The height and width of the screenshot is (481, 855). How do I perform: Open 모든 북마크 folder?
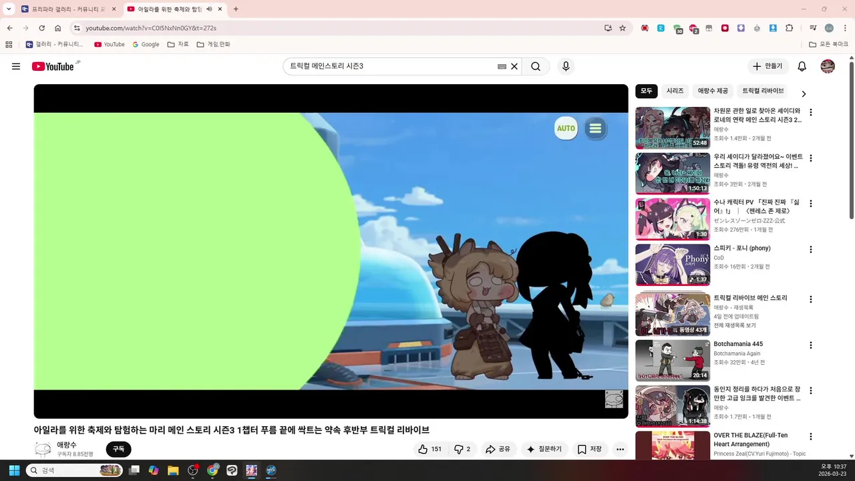tap(828, 44)
